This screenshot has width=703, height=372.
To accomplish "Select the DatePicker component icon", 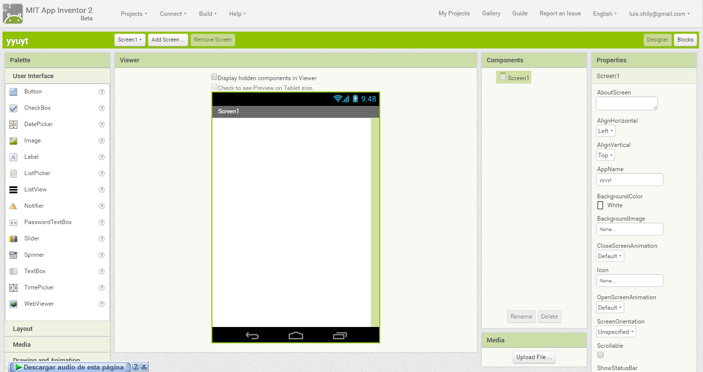I will pos(13,124).
